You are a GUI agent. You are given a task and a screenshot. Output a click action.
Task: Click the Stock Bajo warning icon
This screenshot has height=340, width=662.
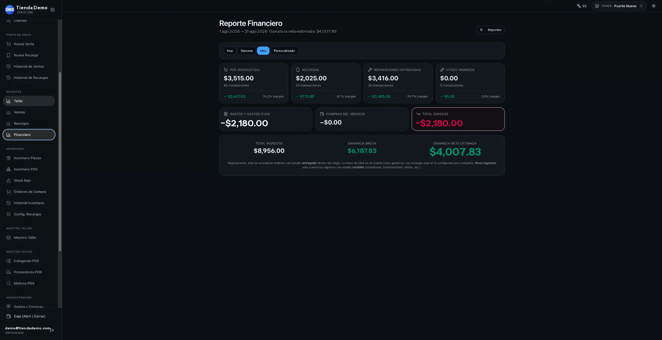coord(9,181)
